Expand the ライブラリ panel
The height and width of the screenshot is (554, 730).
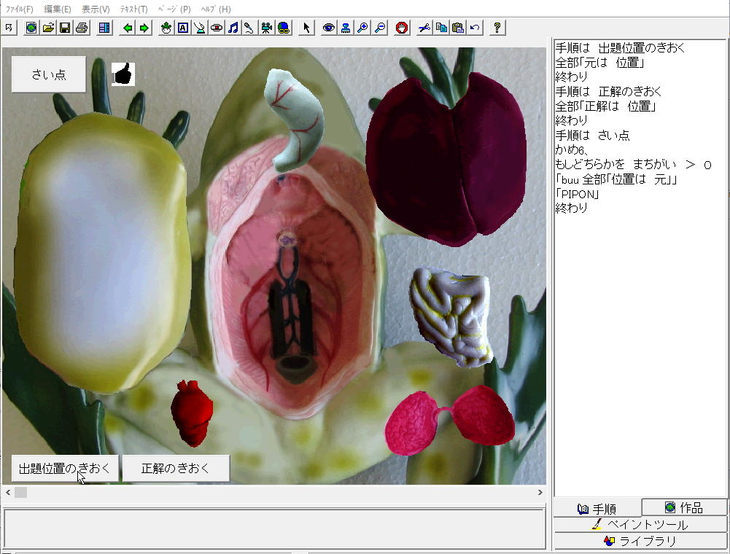click(x=640, y=541)
